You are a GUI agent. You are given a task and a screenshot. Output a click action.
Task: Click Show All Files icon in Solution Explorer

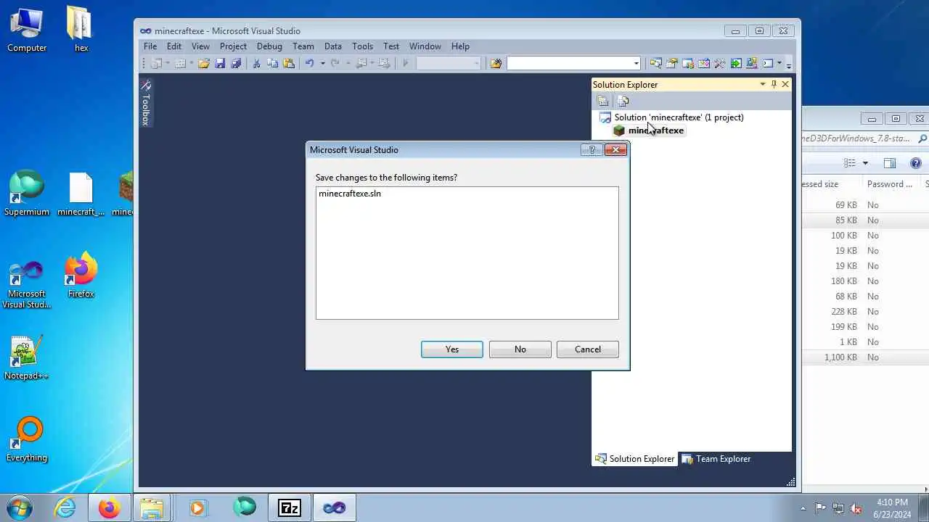[x=623, y=101]
